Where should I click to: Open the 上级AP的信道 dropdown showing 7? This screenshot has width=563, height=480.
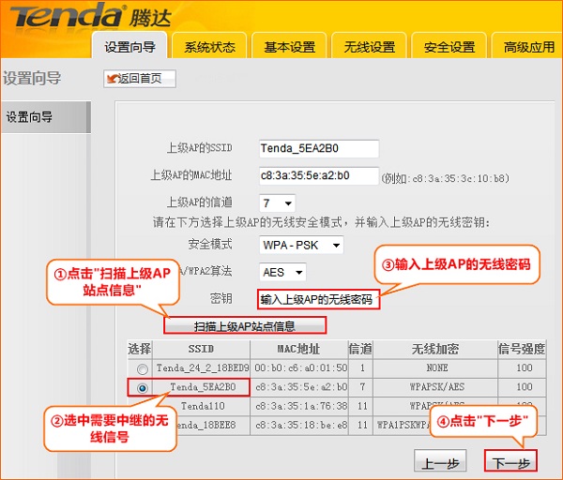pyautogui.click(x=277, y=203)
